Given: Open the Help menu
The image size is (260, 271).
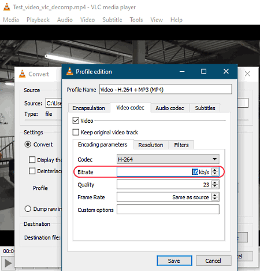Looking at the screenshot, I should (176, 20).
